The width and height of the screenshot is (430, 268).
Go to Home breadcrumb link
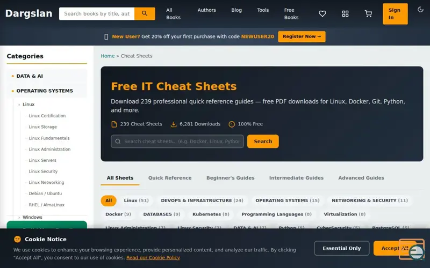(x=107, y=56)
